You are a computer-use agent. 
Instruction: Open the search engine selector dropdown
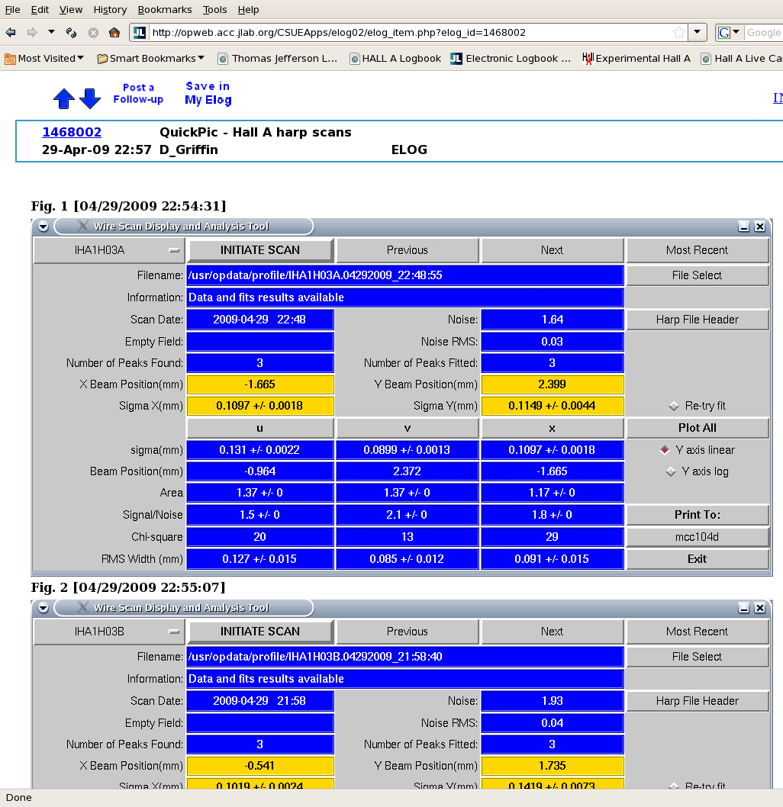(729, 33)
